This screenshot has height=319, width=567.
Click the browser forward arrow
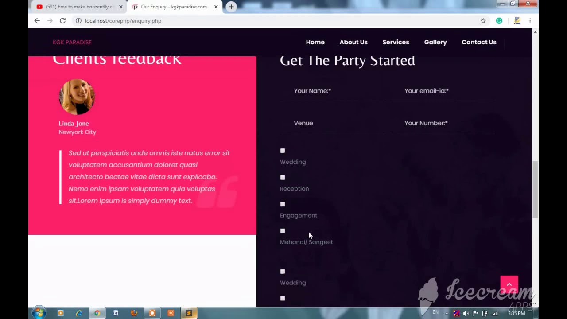coord(50,21)
